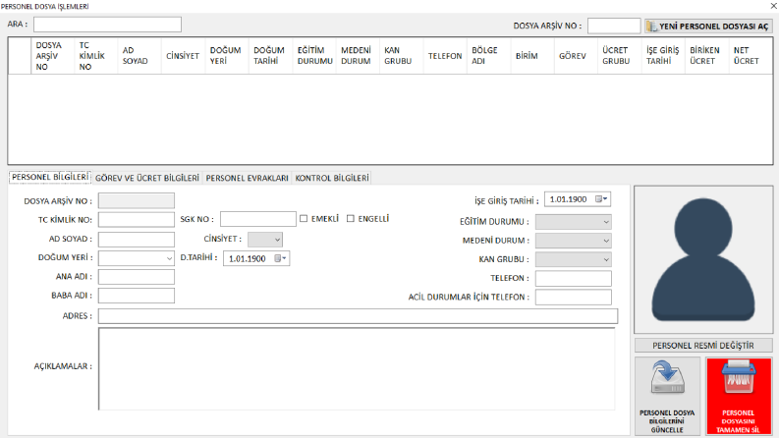This screenshot has width=779, height=438.
Task: Click the personnel avatar photo placeholder
Action: 703,259
